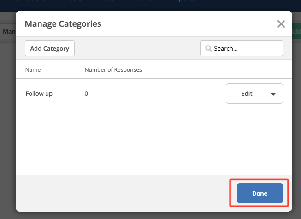Open the Lists menu in top navigation
The image size is (301, 219).
[107, 1]
